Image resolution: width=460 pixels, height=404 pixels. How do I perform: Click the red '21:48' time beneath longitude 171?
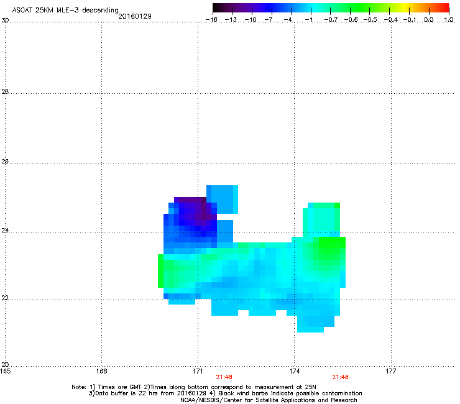[x=224, y=377]
